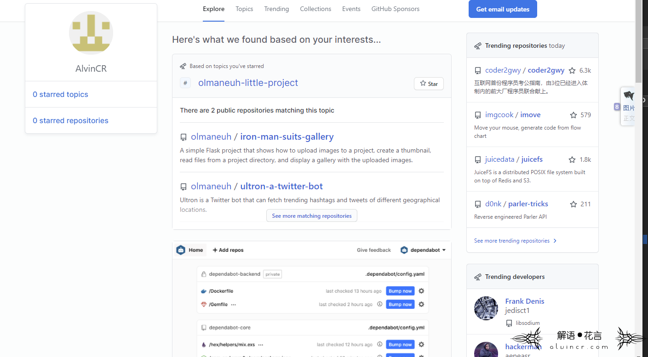Click repo icon next to imgcook
Image resolution: width=648 pixels, height=357 pixels.
tap(478, 115)
